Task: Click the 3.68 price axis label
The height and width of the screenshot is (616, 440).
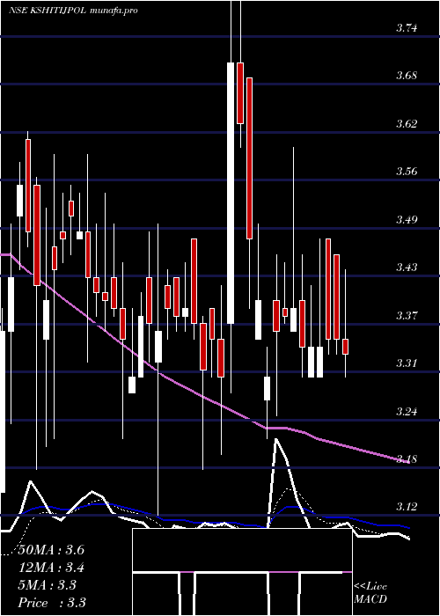Action: pyautogui.click(x=407, y=76)
